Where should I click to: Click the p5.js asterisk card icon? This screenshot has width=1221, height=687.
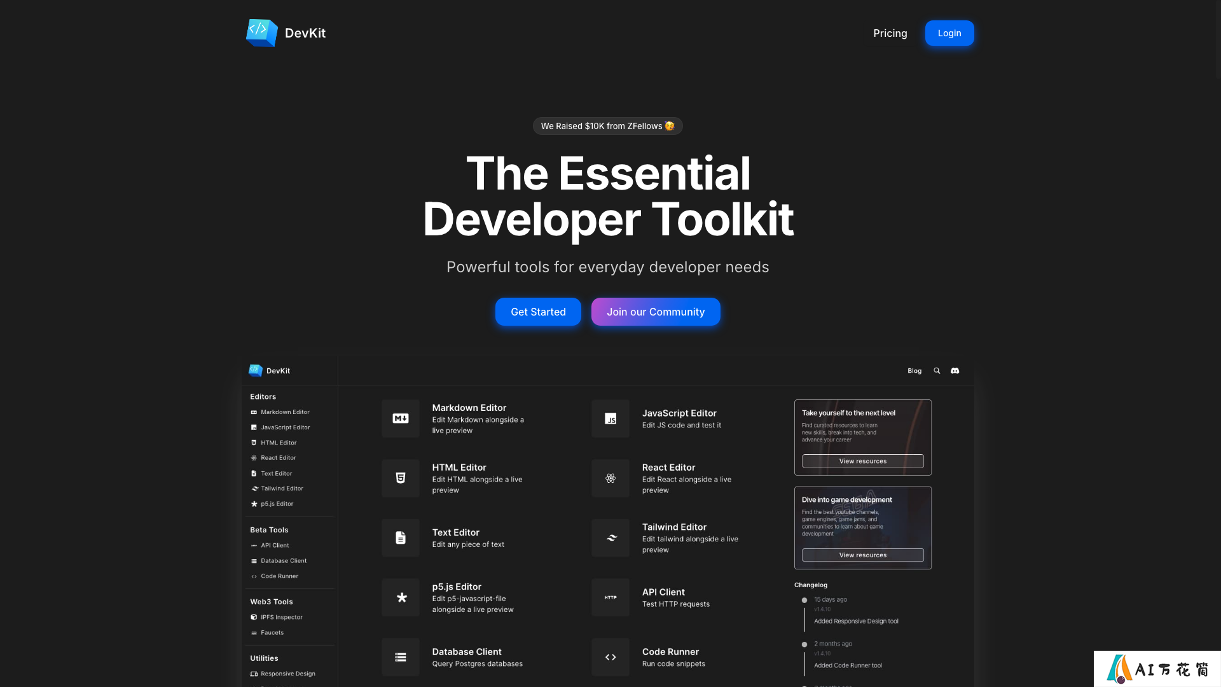tap(401, 598)
